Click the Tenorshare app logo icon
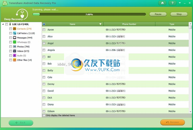The width and height of the screenshot is (193, 130). point(5,3)
